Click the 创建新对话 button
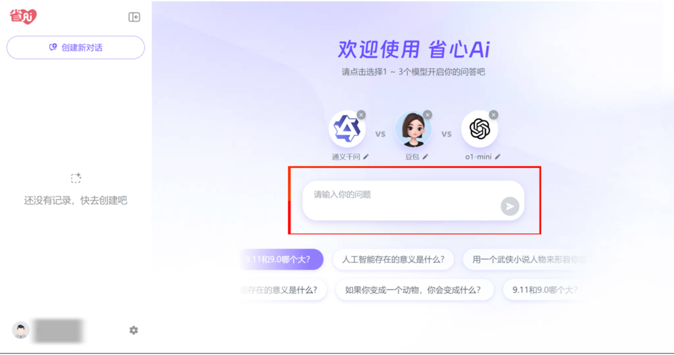674x355 pixels. pyautogui.click(x=75, y=47)
